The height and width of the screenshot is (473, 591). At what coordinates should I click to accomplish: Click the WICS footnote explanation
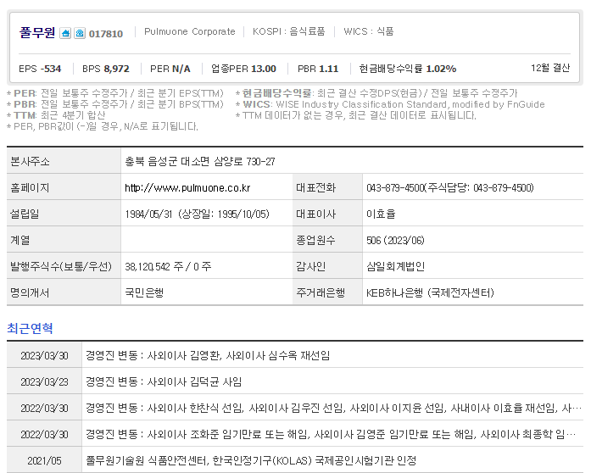390,104
